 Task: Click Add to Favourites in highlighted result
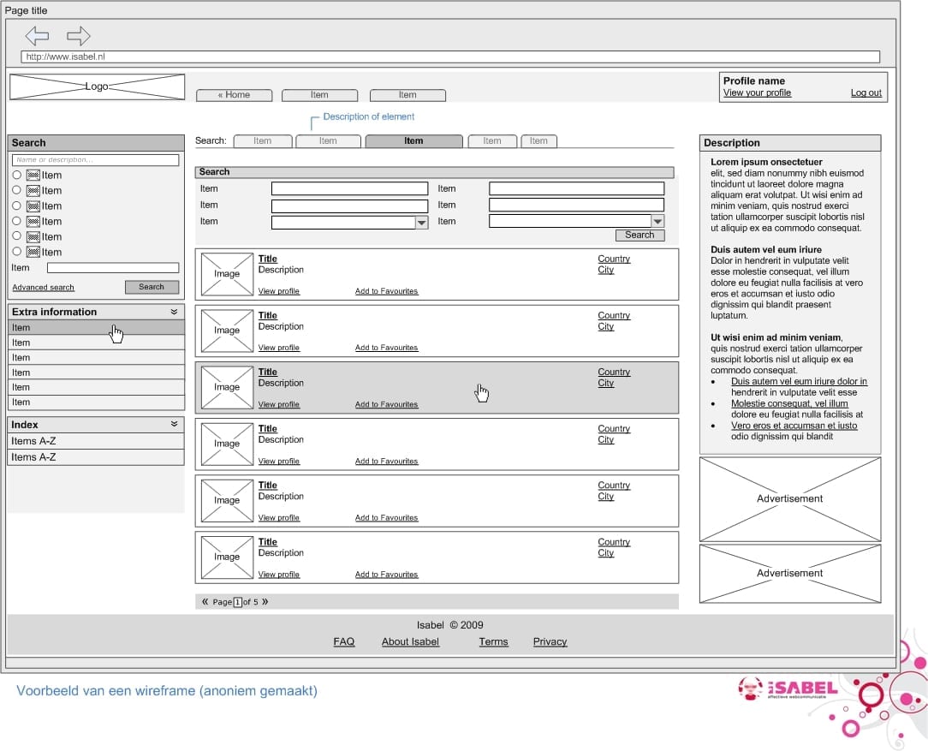tap(386, 404)
